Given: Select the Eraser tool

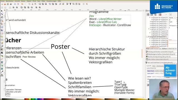Looking at the screenshot, I should pyautogui.click(x=2, y=59).
